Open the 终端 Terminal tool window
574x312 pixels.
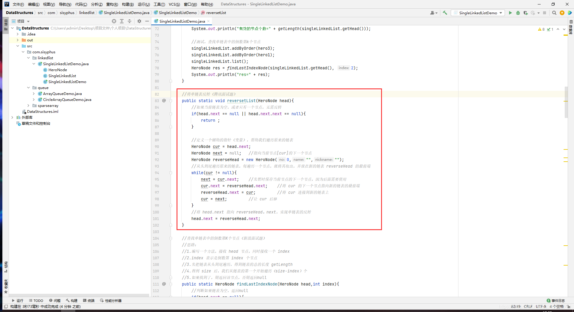pos(89,300)
